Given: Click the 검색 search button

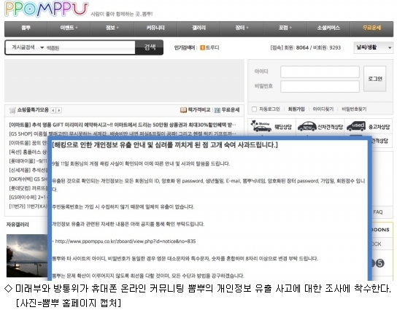Looking at the screenshot, I should click(150, 47).
